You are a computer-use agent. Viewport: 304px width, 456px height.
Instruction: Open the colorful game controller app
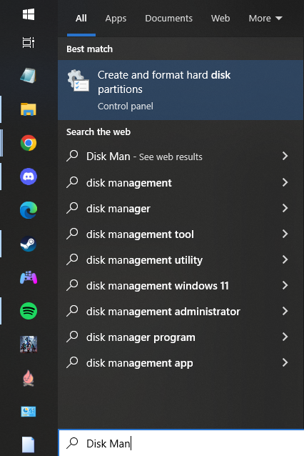29,277
